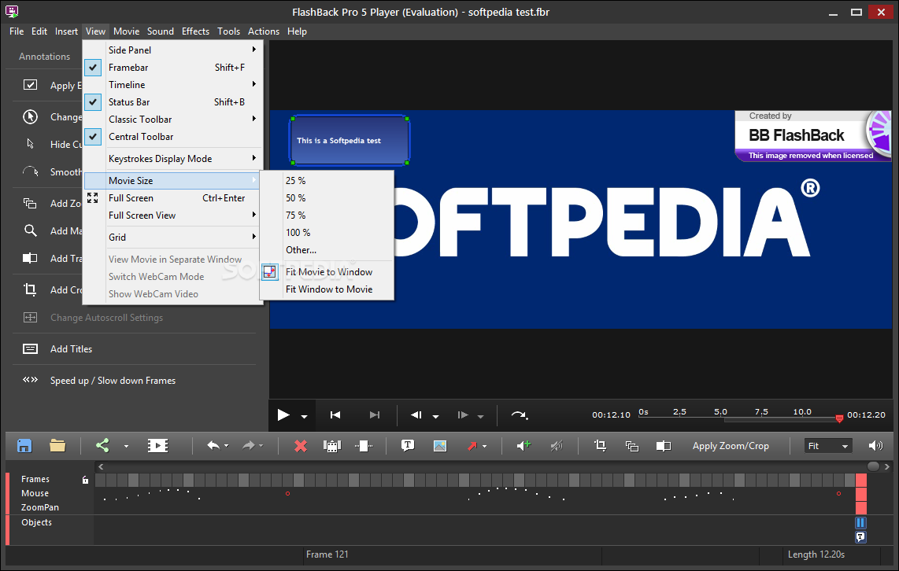Click the red playback position marker
This screenshot has height=571, width=899.
click(x=839, y=418)
